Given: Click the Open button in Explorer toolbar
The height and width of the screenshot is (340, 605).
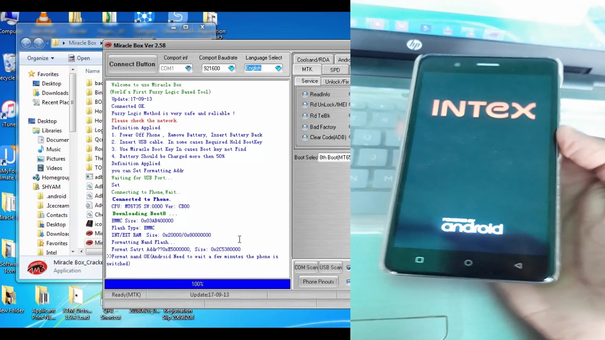Looking at the screenshot, I should click(79, 58).
